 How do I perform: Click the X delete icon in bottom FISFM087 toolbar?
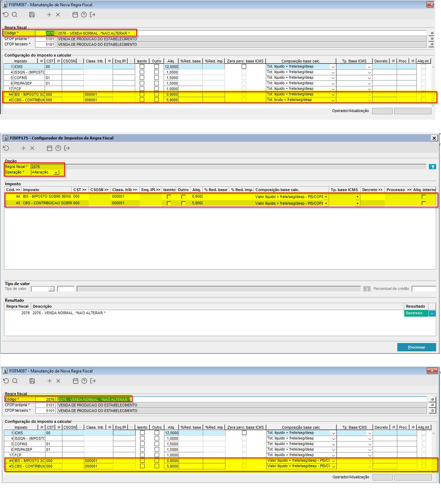tap(58, 381)
